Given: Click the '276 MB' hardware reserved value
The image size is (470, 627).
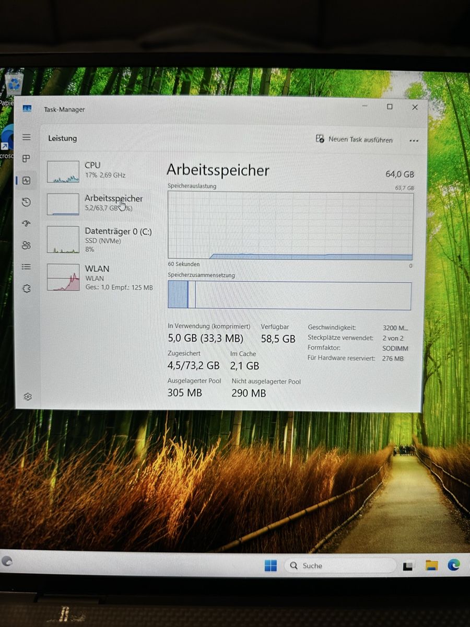Looking at the screenshot, I should 393,358.
